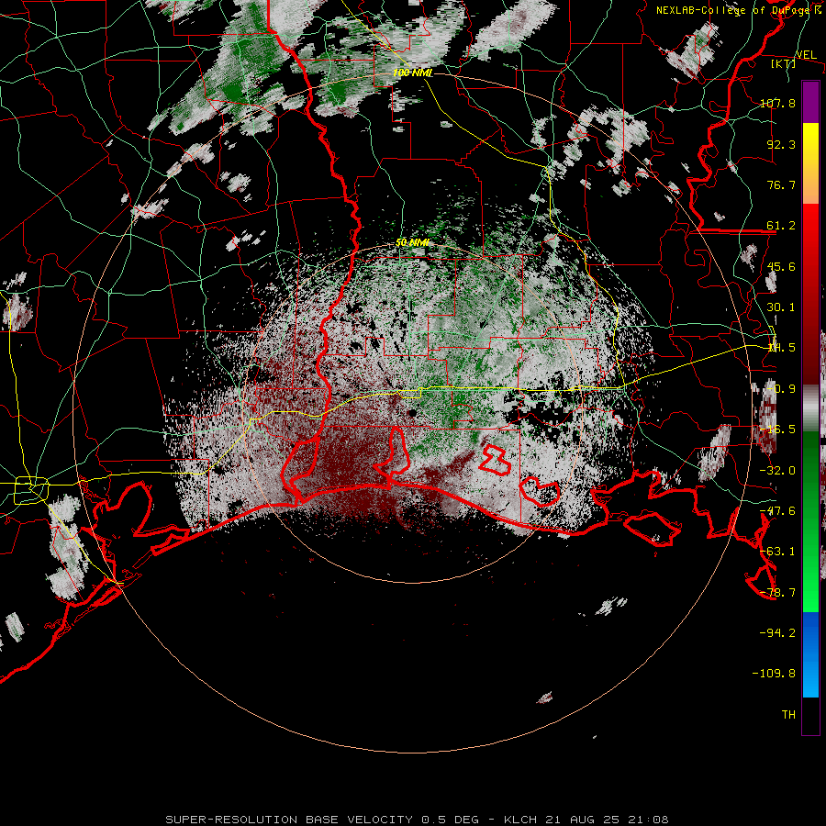Select the 45.6 legend value
Screen dimensions: 826x826
coord(781,266)
